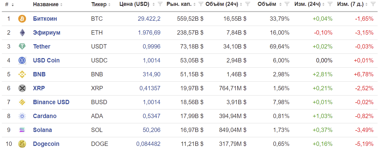Click the ticker USDC cell

coord(99,61)
